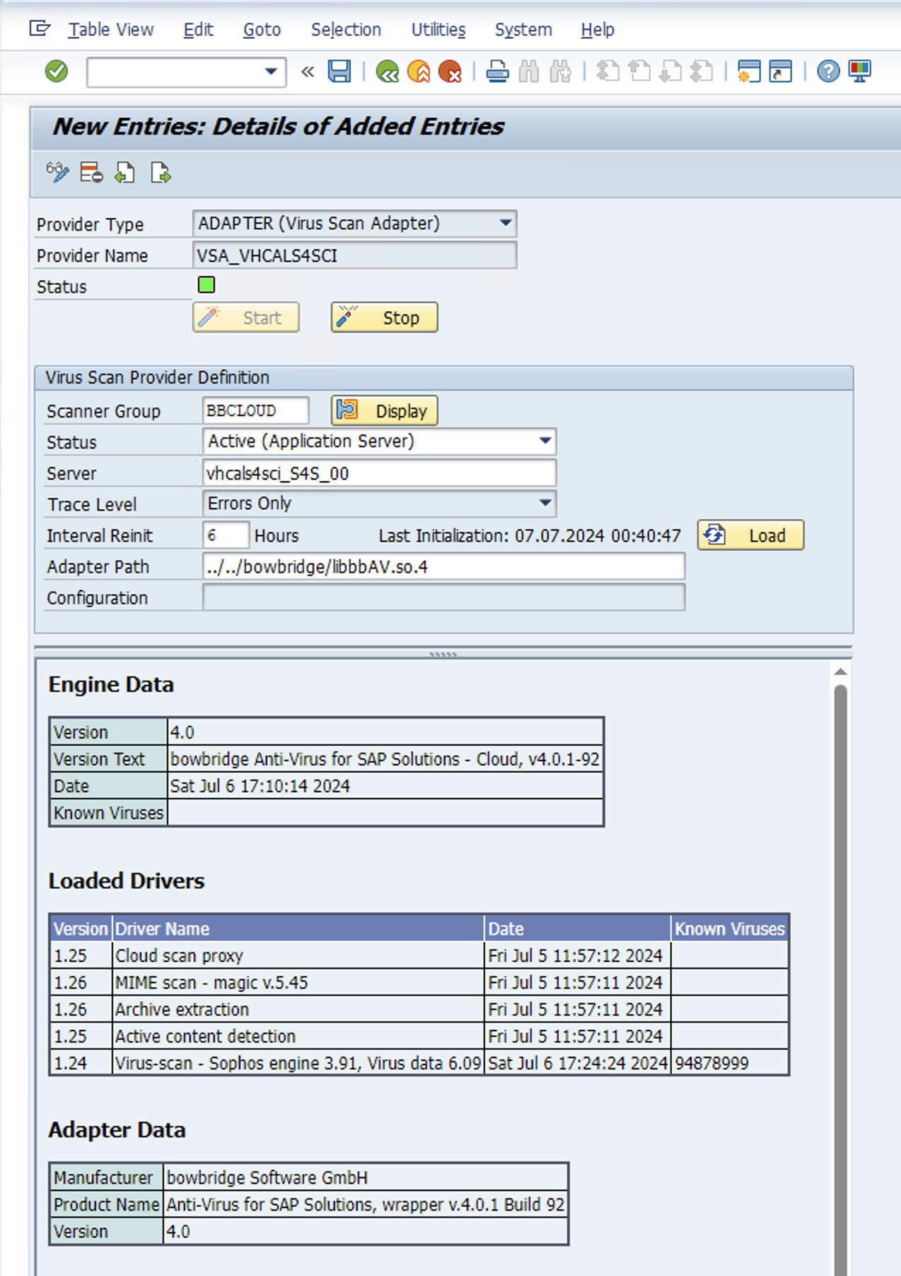Viewport: 901px width, 1276px height.
Task: Click the green checkmark Enter icon
Action: [57, 71]
